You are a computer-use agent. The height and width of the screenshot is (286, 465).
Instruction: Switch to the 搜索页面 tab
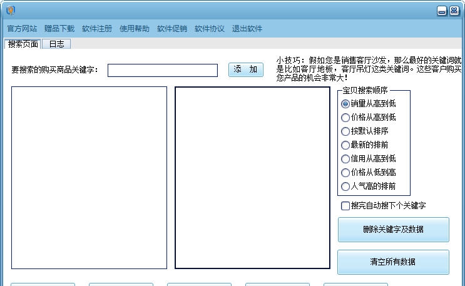coord(23,44)
